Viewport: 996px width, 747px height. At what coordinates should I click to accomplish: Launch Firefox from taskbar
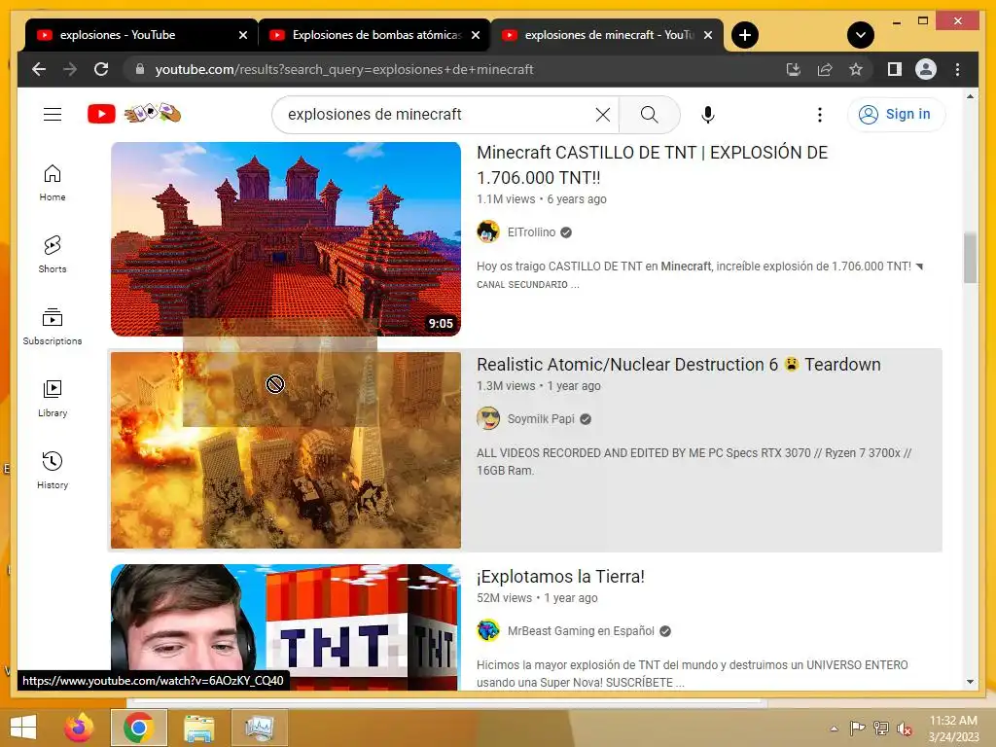(x=79, y=728)
